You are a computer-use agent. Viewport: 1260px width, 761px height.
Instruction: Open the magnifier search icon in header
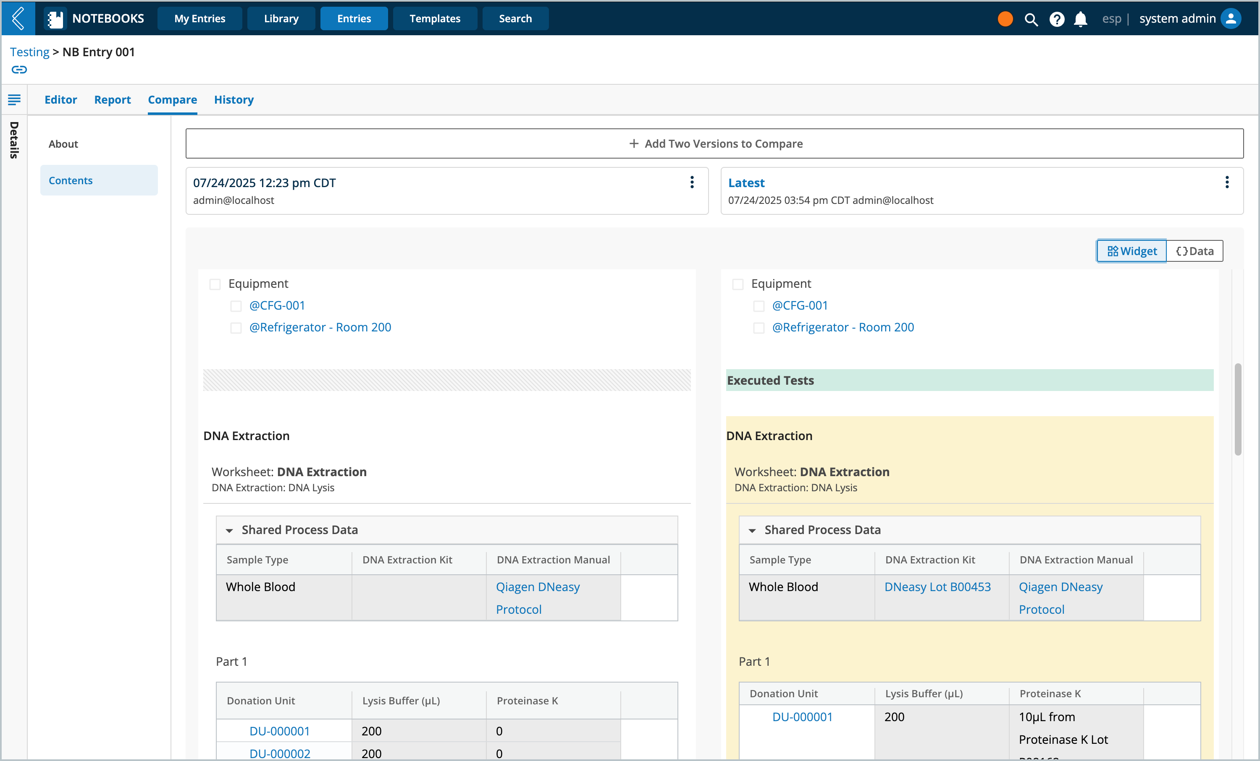coord(1031,19)
